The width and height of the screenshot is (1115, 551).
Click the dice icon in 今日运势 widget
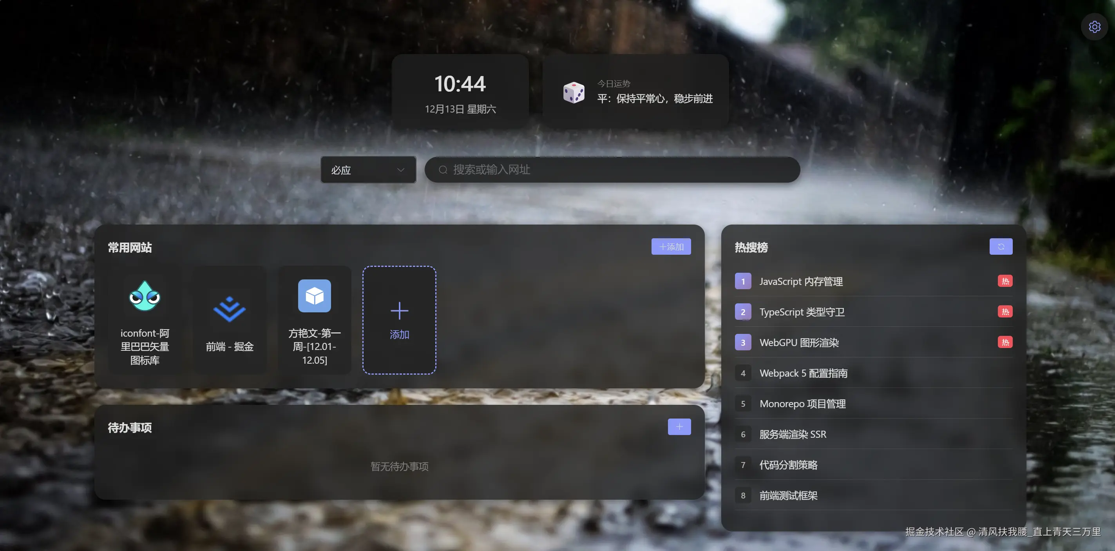coord(574,92)
